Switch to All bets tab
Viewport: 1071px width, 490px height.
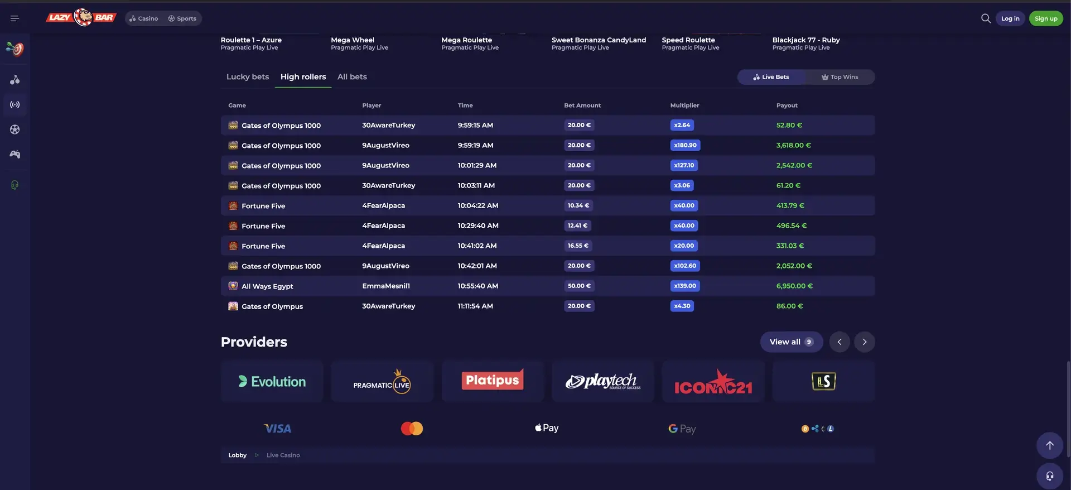coord(352,77)
